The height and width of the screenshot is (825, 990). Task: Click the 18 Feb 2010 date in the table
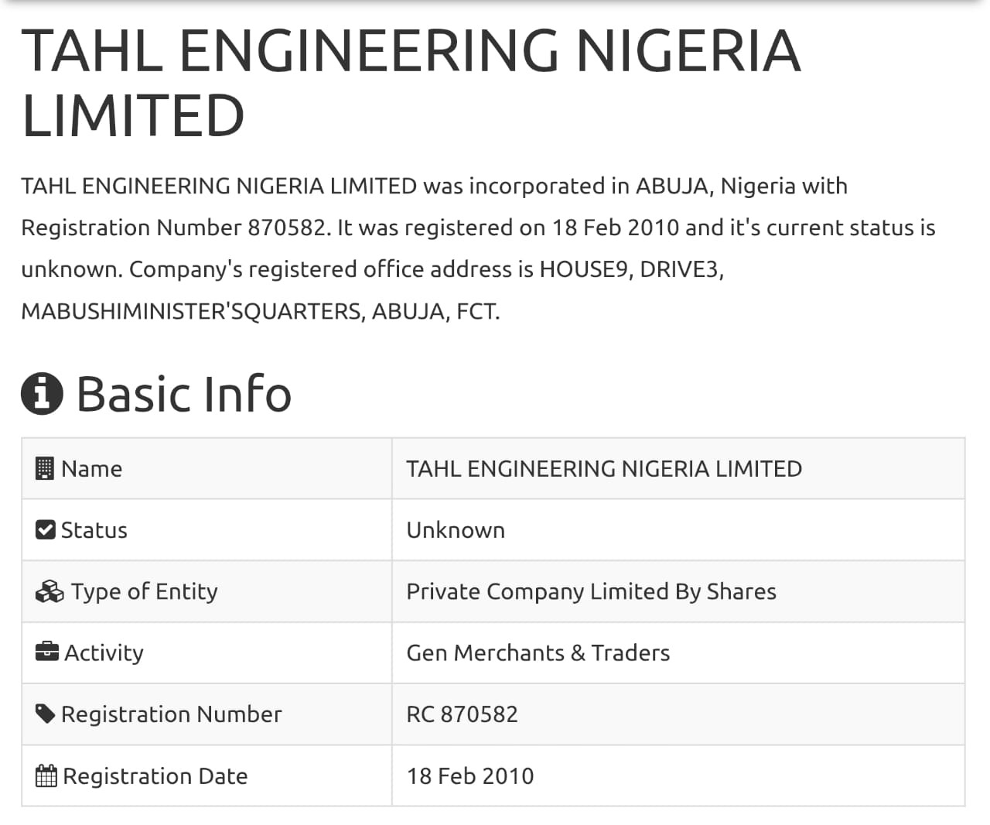tap(469, 775)
